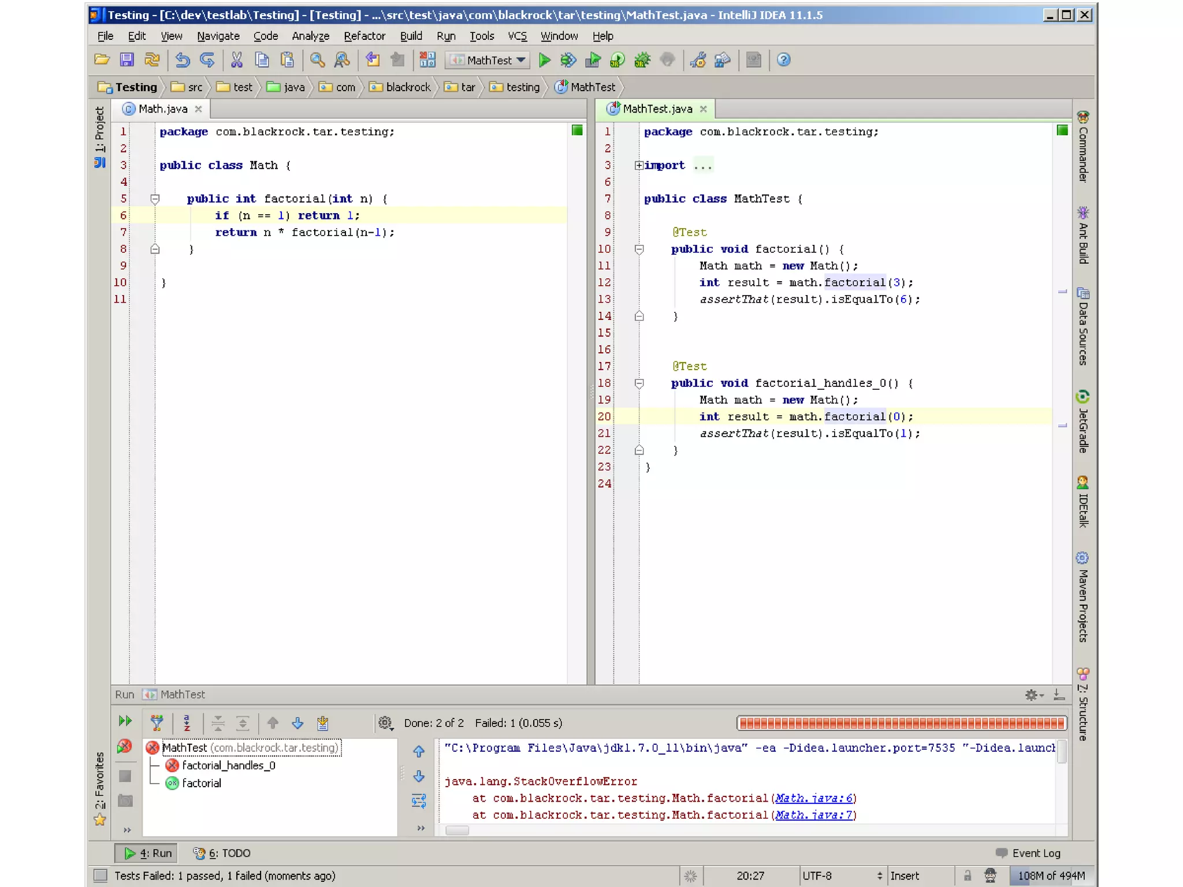
Task: Toggle the read-only lock icon in status bar
Action: (x=967, y=875)
